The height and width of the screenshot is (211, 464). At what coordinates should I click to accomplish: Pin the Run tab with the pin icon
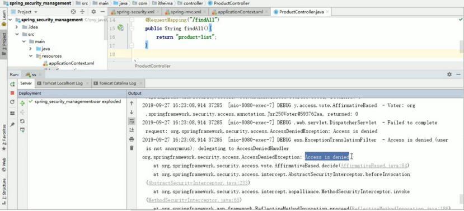12,125
